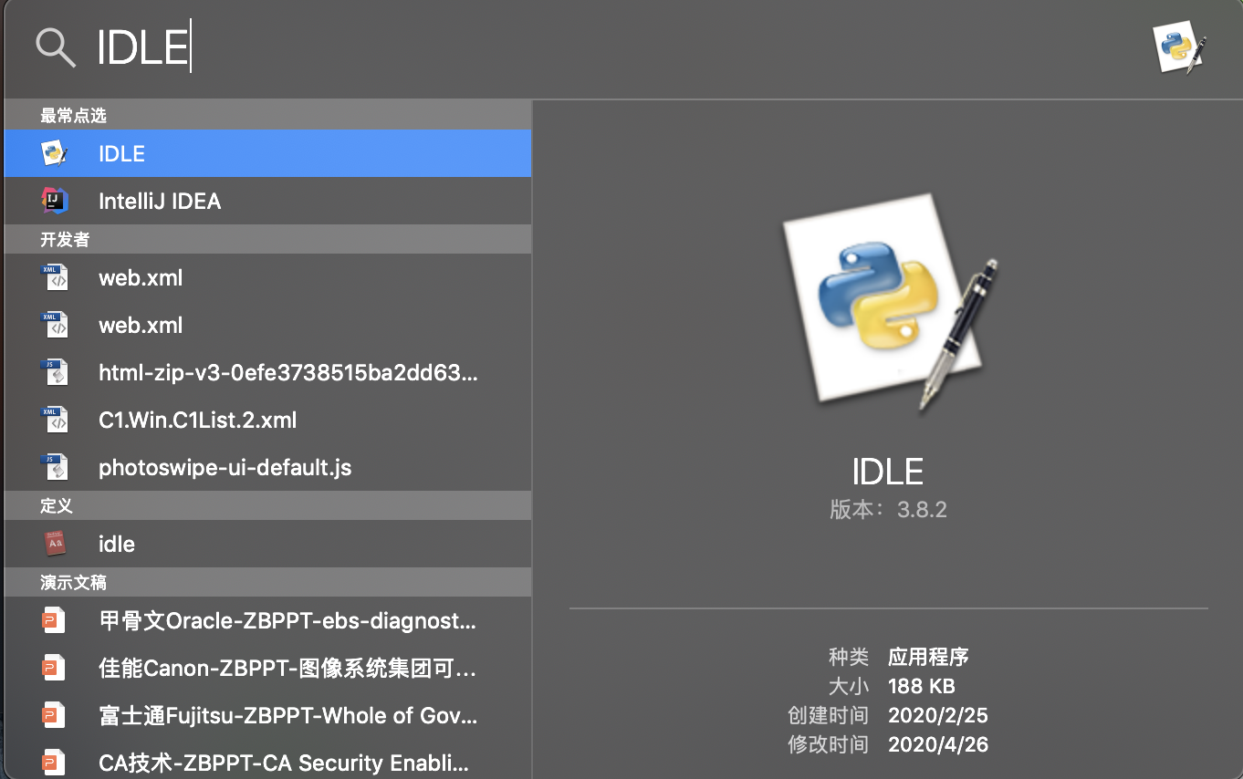
Task: Click the presentation icon next to 甲骨文Oracle-ZBPPT
Action: pyautogui.click(x=56, y=621)
